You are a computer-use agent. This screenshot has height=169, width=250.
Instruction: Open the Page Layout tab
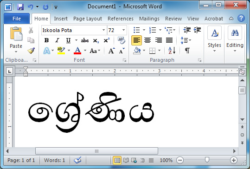(88, 19)
